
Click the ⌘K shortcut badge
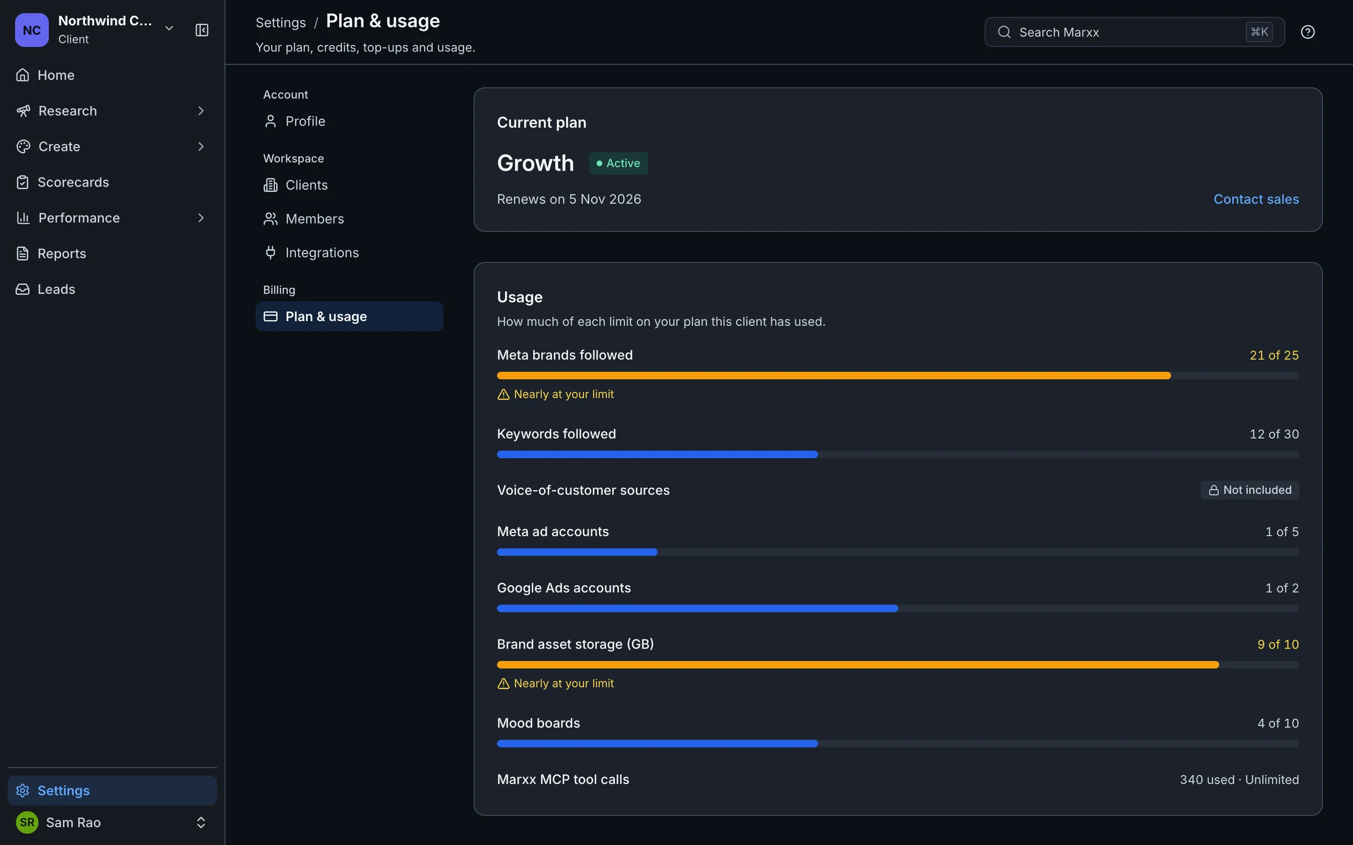tap(1259, 32)
